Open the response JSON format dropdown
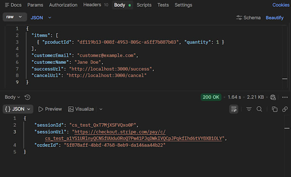 pos(18,109)
